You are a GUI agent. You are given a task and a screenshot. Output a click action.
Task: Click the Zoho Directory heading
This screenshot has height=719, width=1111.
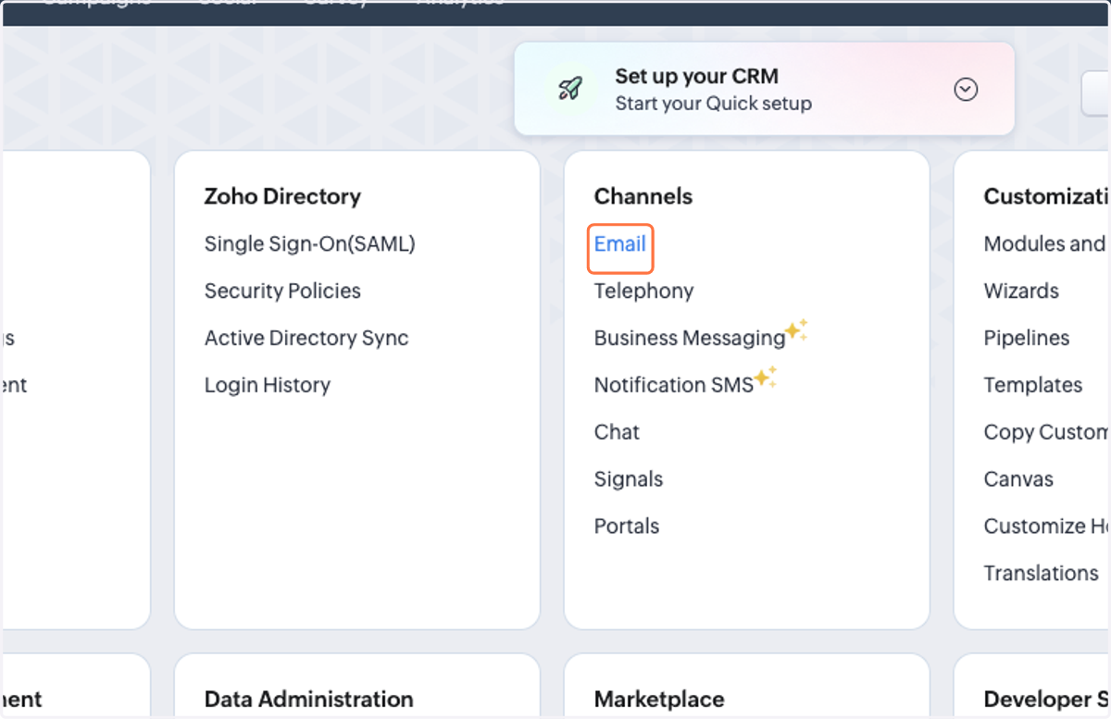(x=282, y=196)
